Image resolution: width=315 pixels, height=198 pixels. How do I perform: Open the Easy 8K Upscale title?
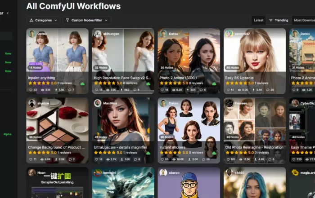pyautogui.click(x=239, y=78)
